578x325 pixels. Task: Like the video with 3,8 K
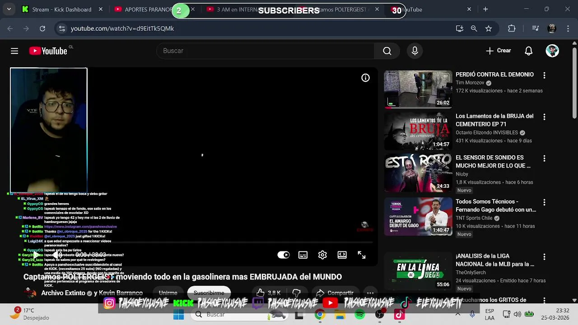[x=269, y=293]
